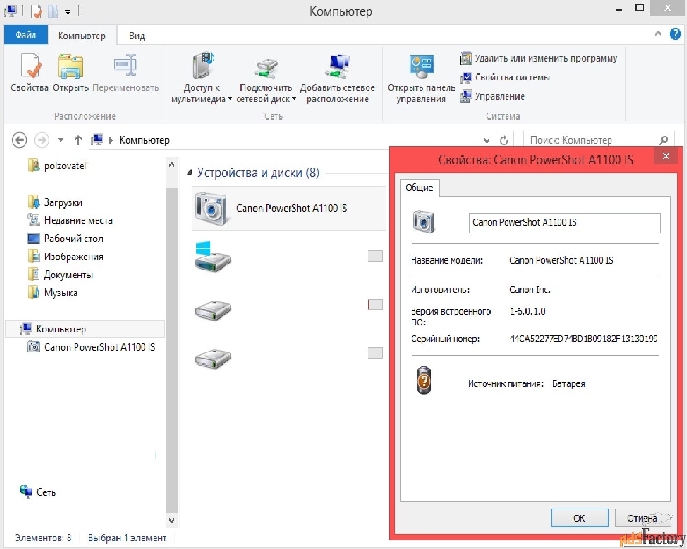Click the Canon Inc. manufacturer text
687x549 pixels.
[530, 290]
